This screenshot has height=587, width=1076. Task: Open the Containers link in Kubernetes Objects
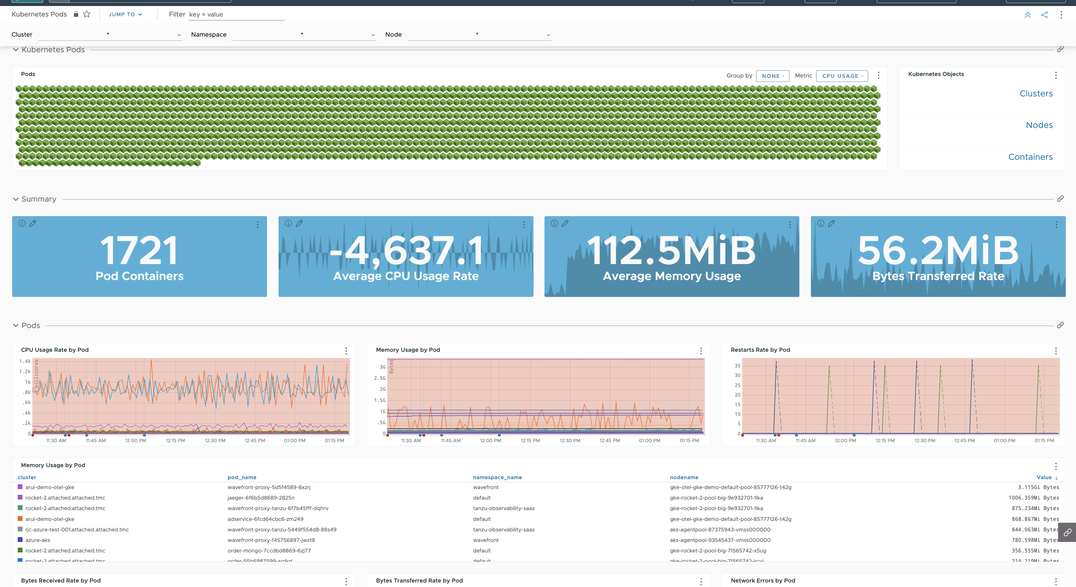[1031, 157]
